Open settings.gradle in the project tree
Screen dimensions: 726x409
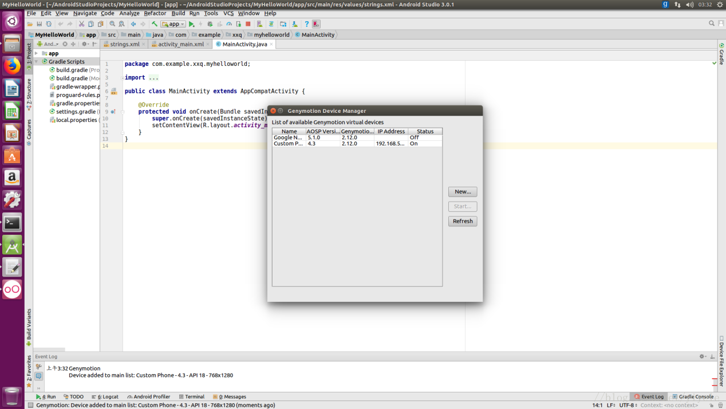75,112
